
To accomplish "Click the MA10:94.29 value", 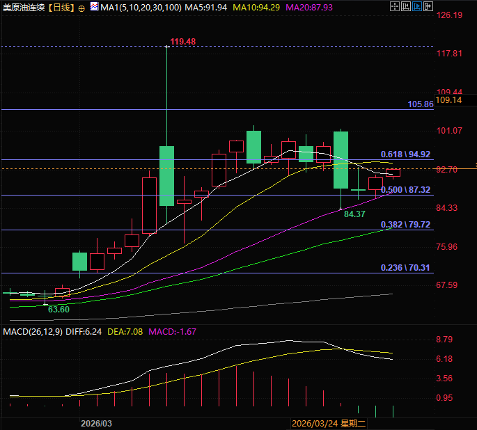I will (256, 8).
